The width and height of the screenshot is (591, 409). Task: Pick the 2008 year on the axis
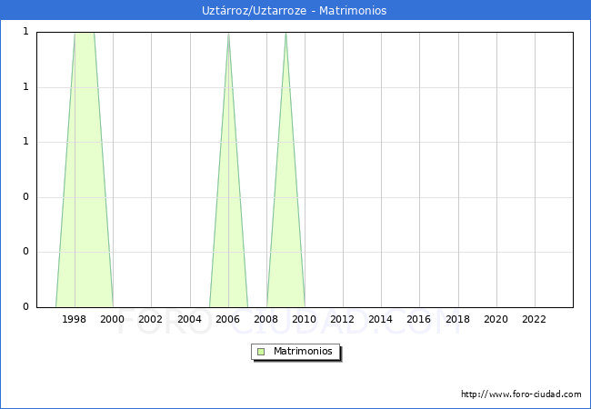pos(266,319)
